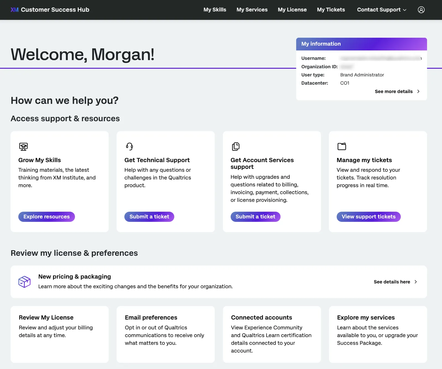442x369 pixels.
Task: Select the Brand Administrator user type value
Action: 362,75
